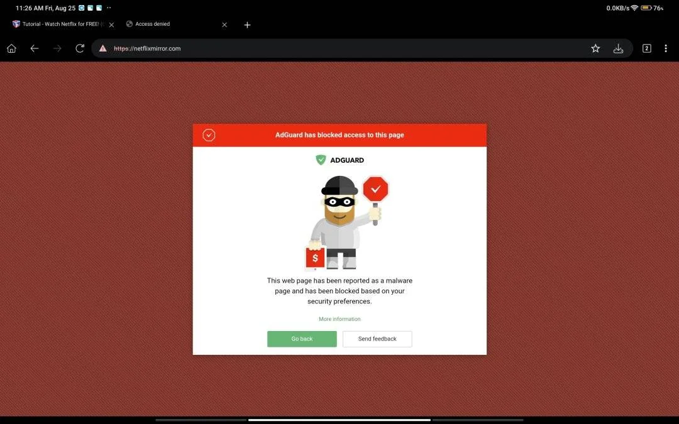Open a new tab with plus
This screenshot has width=679, height=424.
247,25
